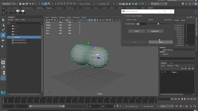Toggle layer1 visibility V box
This screenshot has width=198, height=111.
point(162,72)
